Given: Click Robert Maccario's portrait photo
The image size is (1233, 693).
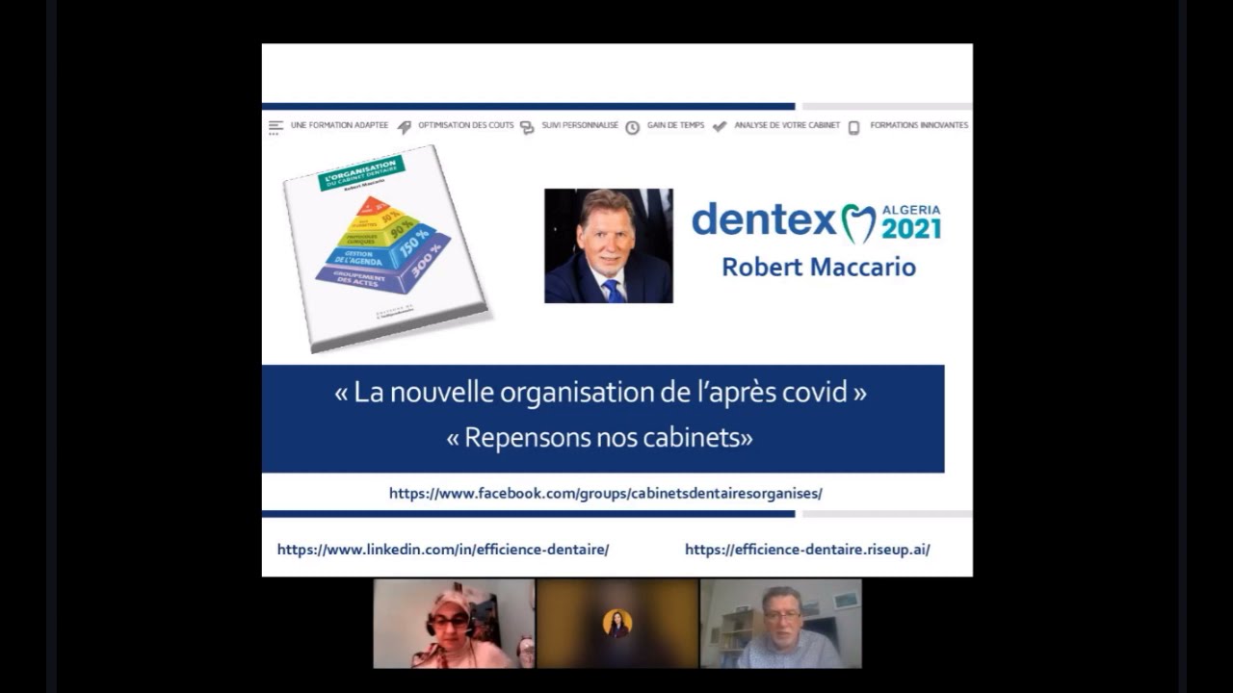Looking at the screenshot, I should coord(609,245).
